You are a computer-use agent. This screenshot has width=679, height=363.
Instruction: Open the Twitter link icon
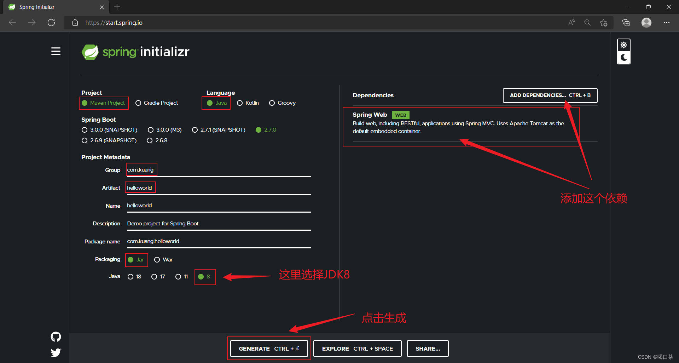pyautogui.click(x=56, y=352)
